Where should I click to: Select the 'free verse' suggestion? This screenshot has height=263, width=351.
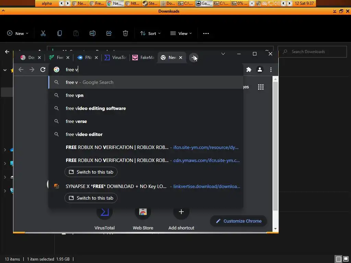146,121
